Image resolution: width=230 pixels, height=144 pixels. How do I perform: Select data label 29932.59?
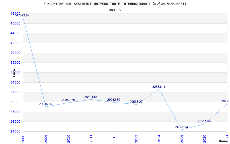114,100
